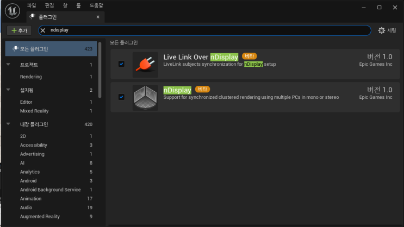Click the category list scrollbar

click(x=100, y=70)
